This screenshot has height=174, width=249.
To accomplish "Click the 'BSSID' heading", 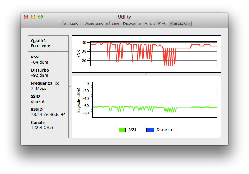I will pos(37,109).
